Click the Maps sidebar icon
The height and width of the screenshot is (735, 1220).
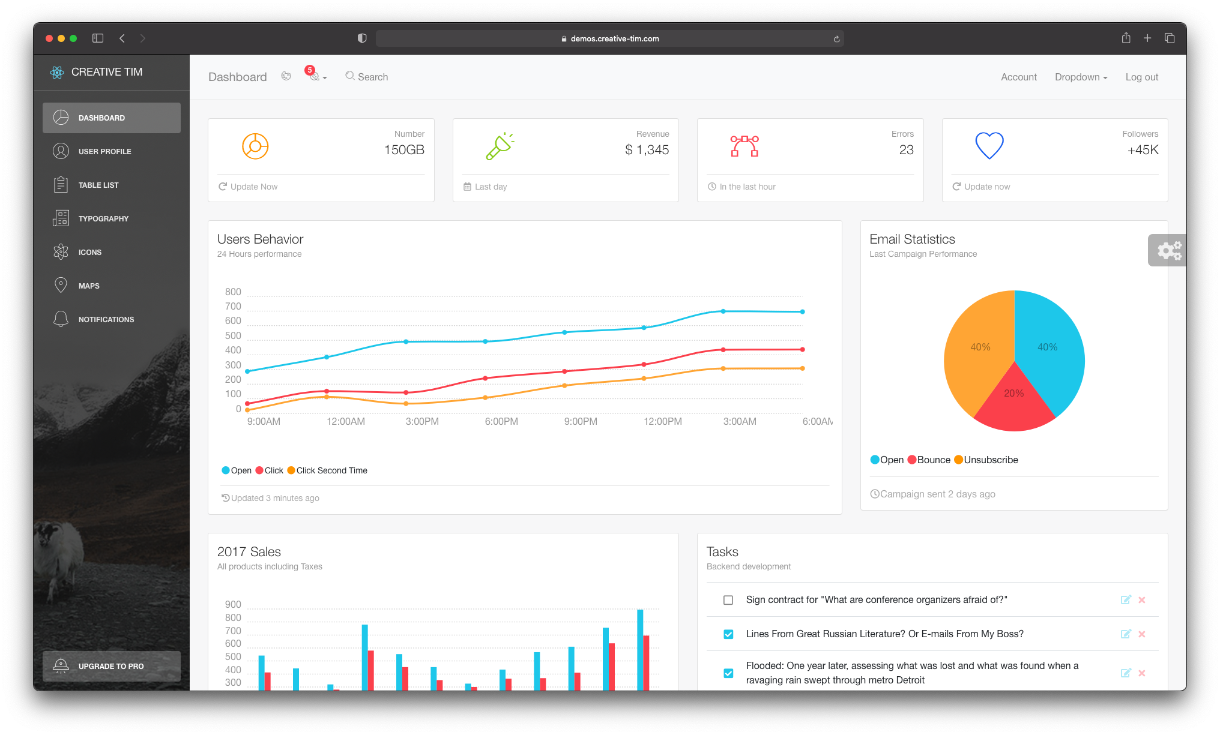(60, 285)
